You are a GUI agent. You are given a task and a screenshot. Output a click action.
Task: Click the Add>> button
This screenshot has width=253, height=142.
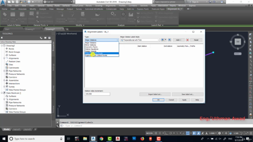coord(178,40)
